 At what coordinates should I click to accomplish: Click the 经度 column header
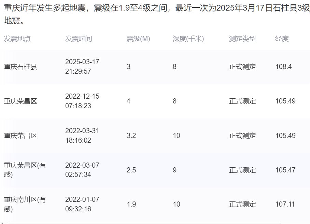[281, 39]
